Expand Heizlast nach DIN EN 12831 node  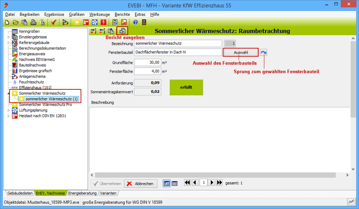pyautogui.click(x=9, y=116)
